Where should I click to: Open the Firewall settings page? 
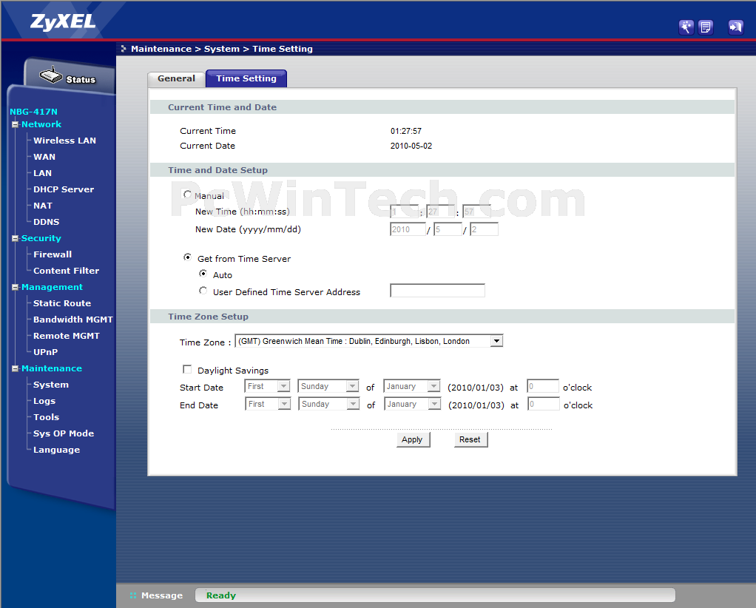tap(53, 254)
